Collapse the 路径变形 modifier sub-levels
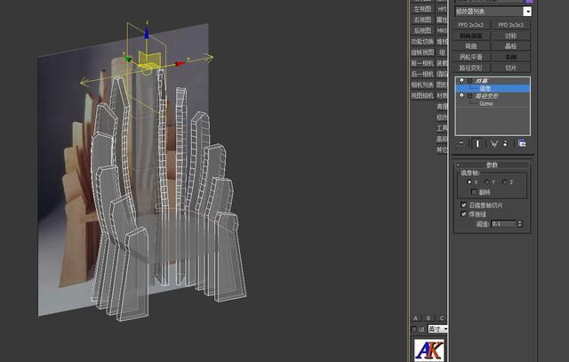This screenshot has width=569, height=362. 470,96
